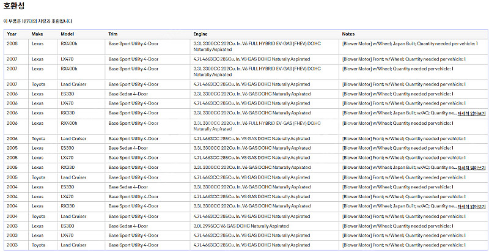Select 'Land Cruiser' in the 2004 Toyota row
The image size is (489, 252).
(x=73, y=217)
